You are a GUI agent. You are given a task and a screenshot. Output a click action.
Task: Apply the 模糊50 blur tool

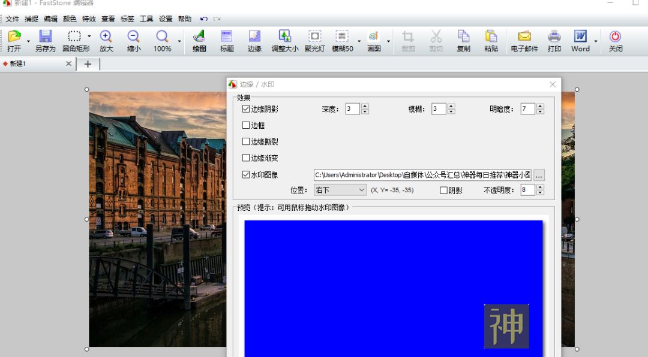click(x=342, y=41)
